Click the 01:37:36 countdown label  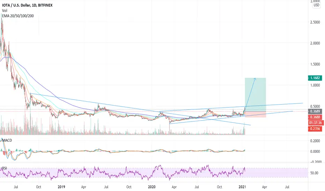click(316, 123)
